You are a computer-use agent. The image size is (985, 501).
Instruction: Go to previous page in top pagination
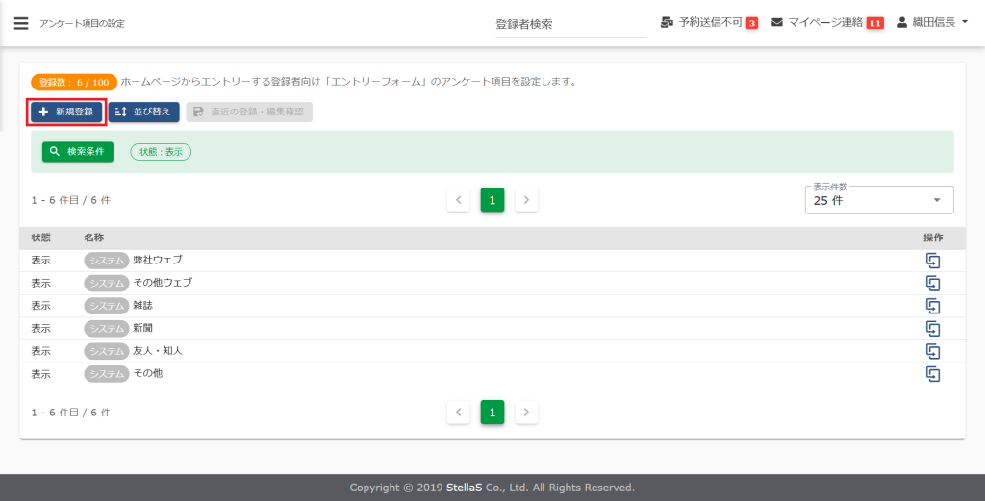[459, 200]
